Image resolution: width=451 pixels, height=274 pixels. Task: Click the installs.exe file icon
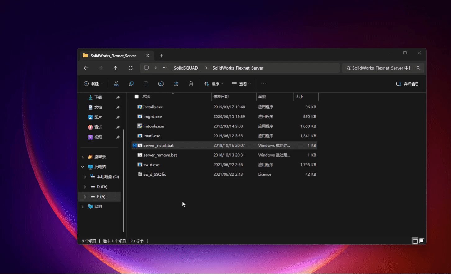[140, 107]
